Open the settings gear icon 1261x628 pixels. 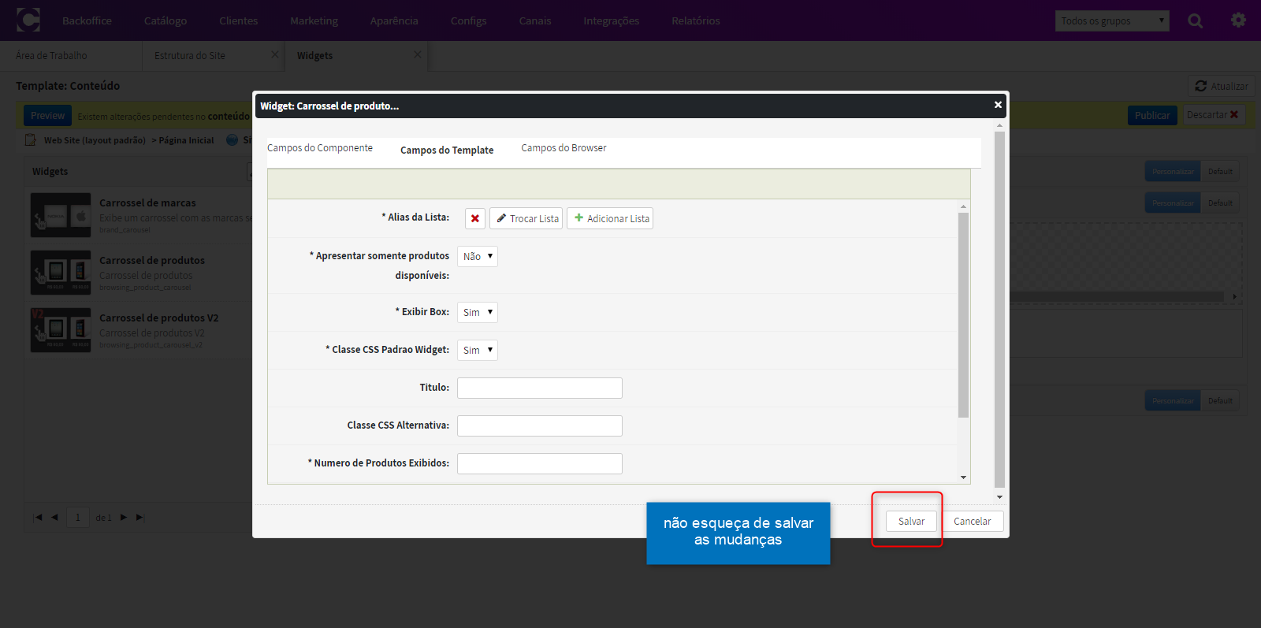[1239, 20]
